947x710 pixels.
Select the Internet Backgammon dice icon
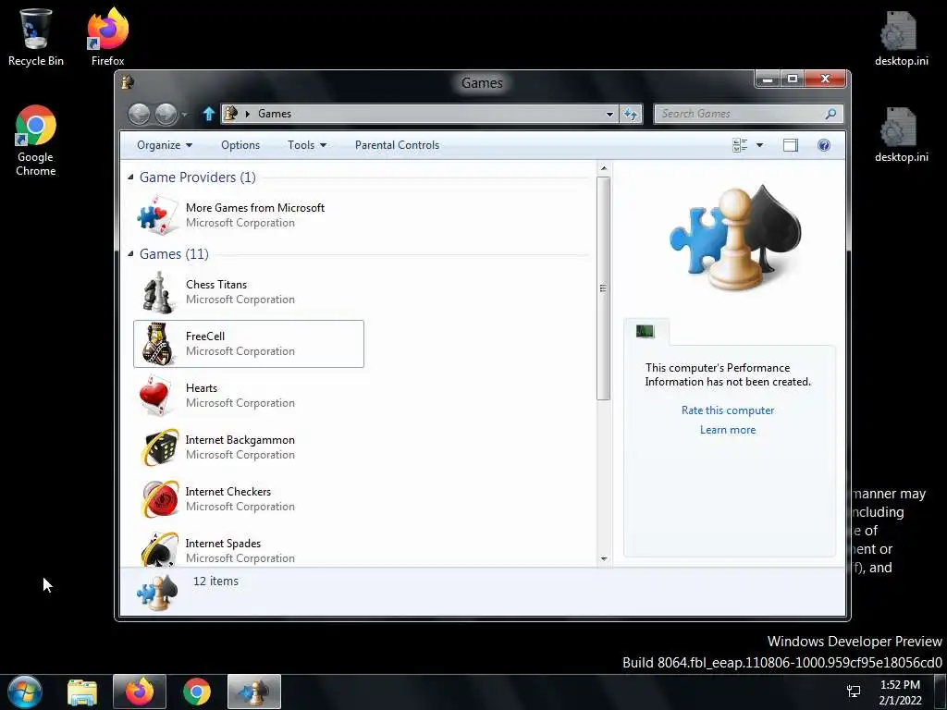coord(159,447)
